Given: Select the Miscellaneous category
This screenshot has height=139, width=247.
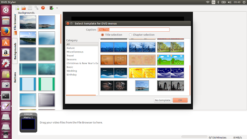Looking at the screenshot, I should [82, 52].
